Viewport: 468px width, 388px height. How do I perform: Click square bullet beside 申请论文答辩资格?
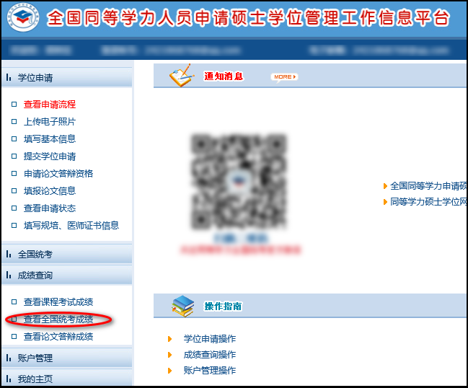point(14,173)
